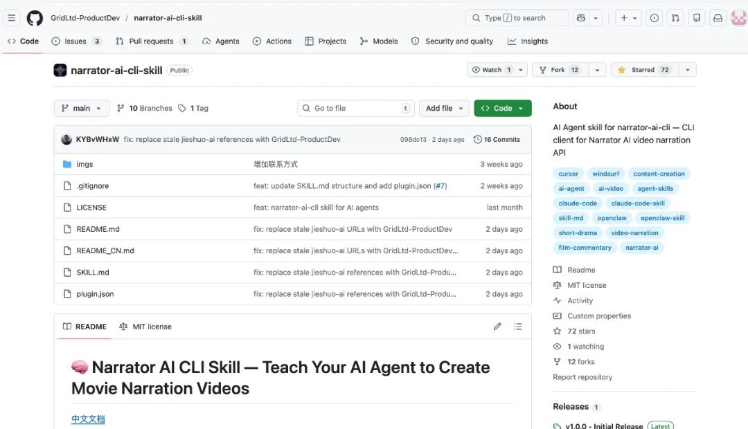Open the Models tab

pos(379,42)
